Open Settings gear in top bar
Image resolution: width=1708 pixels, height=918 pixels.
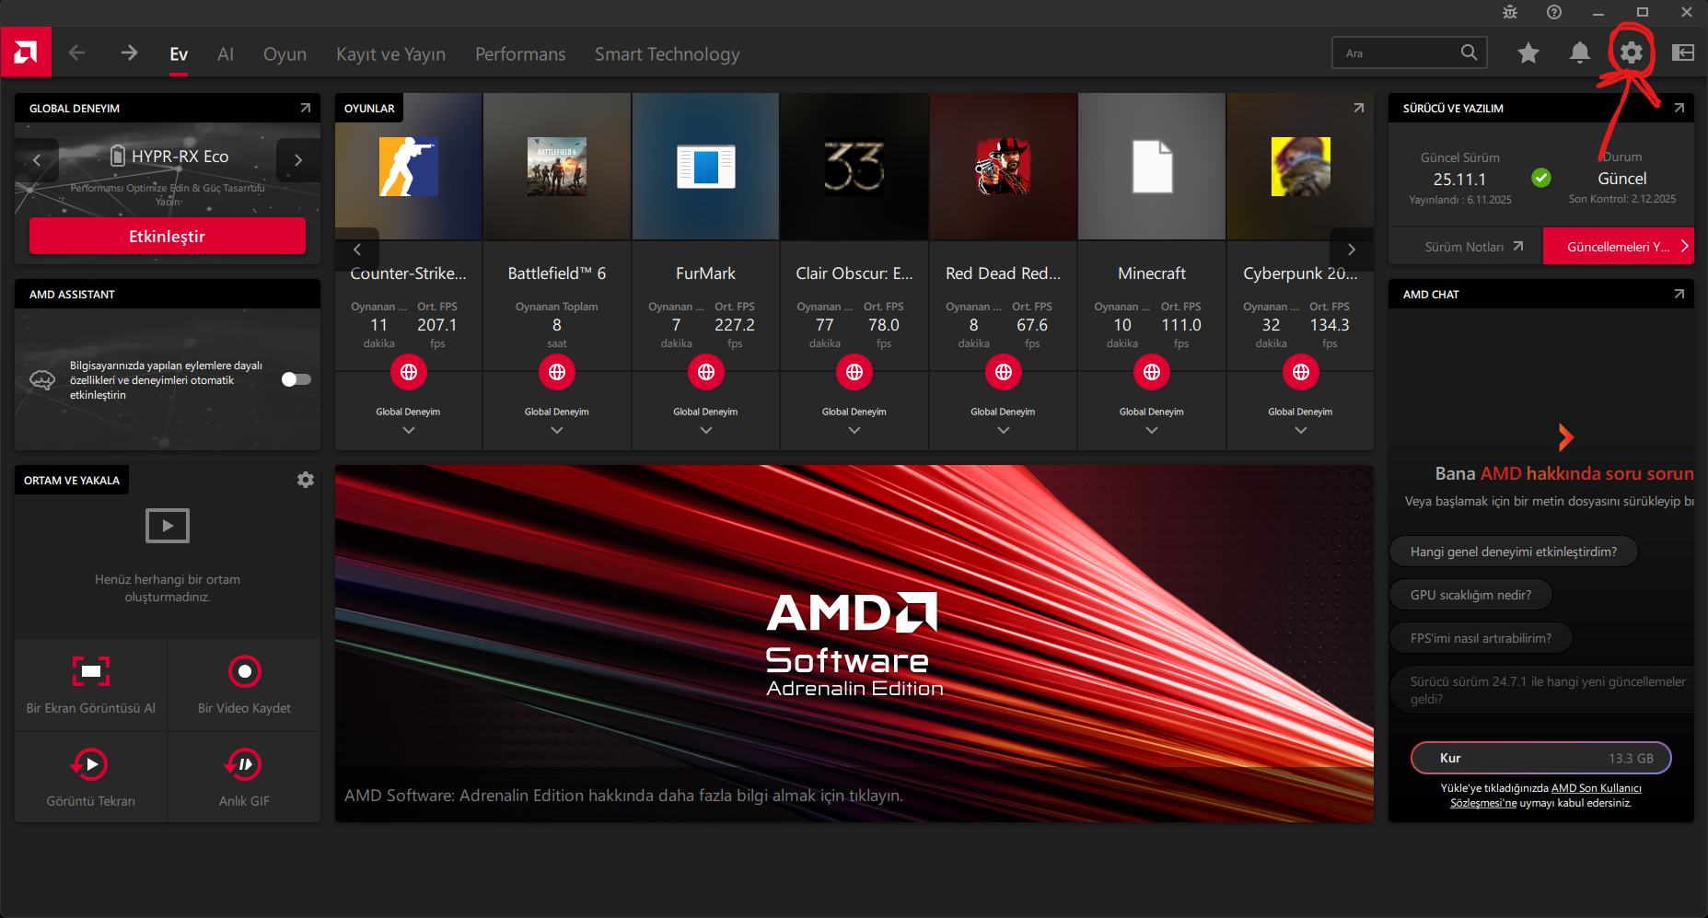[1632, 52]
